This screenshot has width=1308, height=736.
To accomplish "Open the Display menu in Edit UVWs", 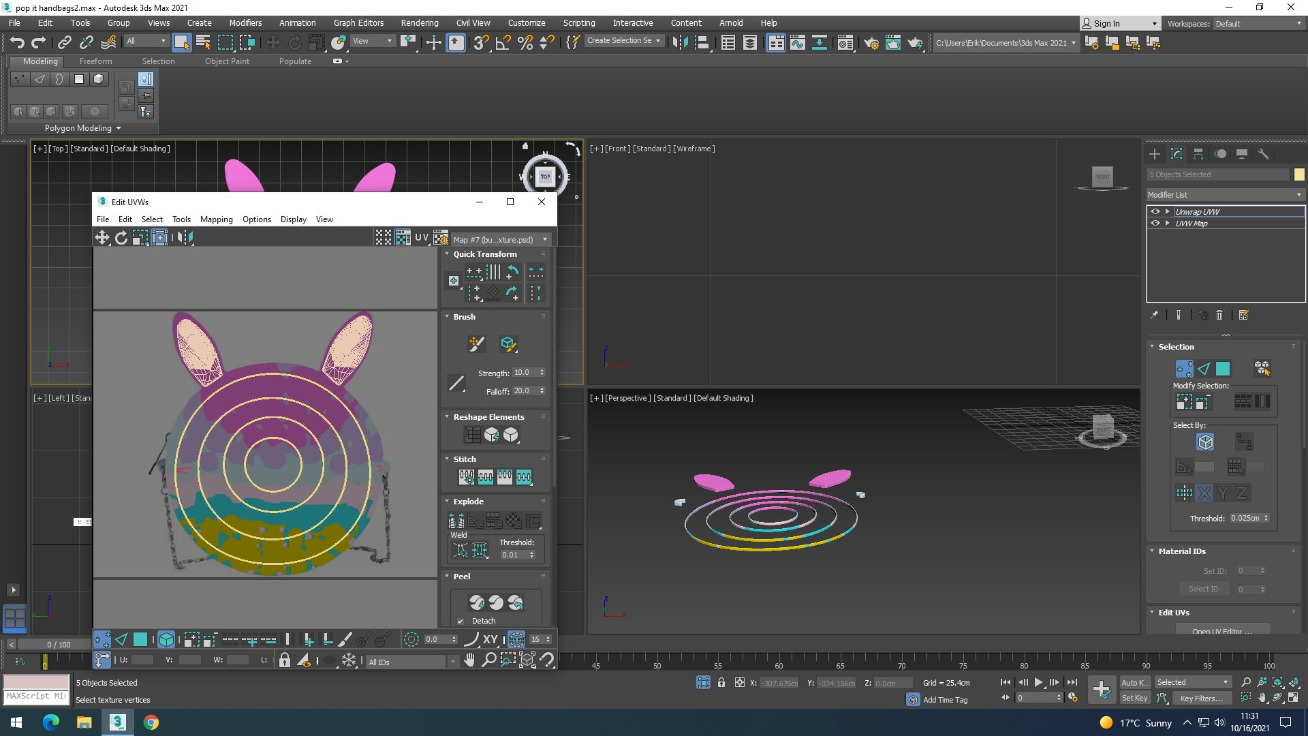I will click(x=294, y=219).
